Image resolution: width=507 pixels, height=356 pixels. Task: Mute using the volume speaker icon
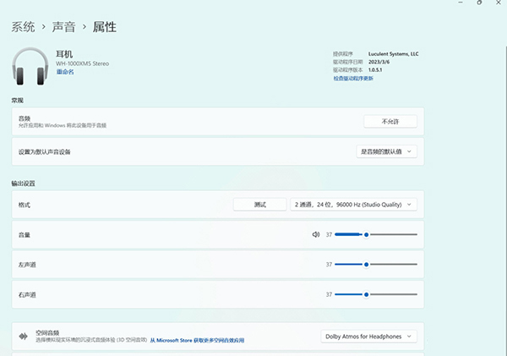tap(315, 234)
